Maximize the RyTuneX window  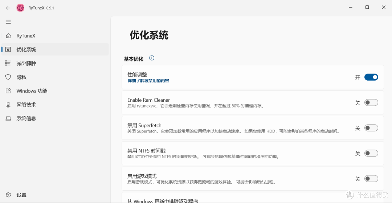[x=367, y=8]
